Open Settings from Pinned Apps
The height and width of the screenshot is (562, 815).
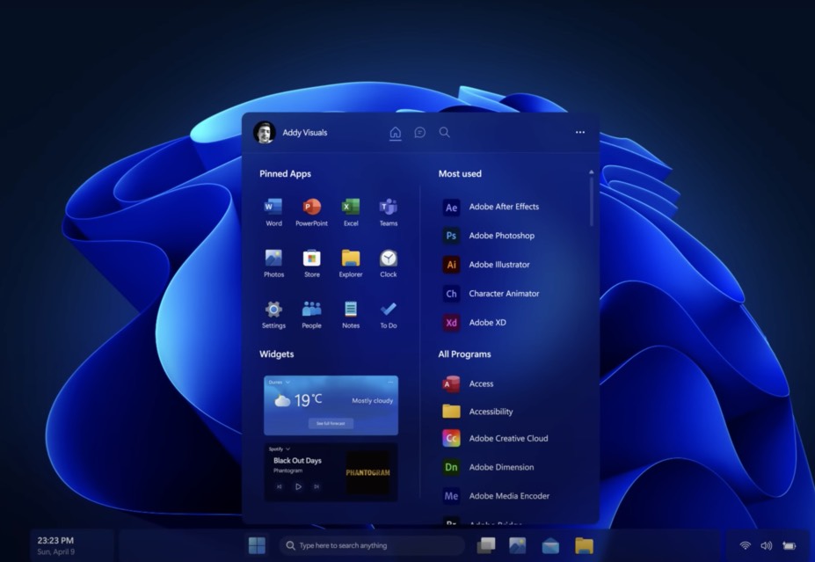(x=273, y=313)
